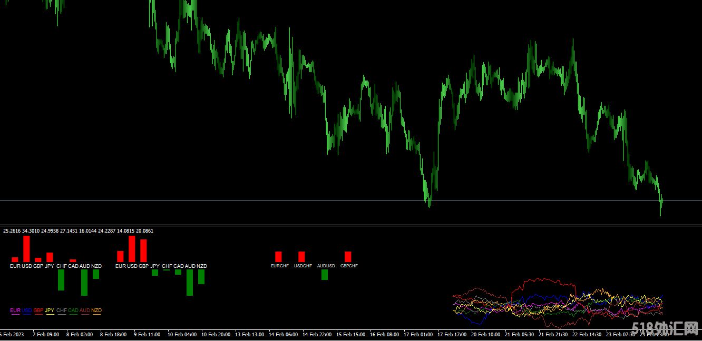Click the yellow JPY legend label
Viewport: 702px width, 341px height.
point(50,310)
